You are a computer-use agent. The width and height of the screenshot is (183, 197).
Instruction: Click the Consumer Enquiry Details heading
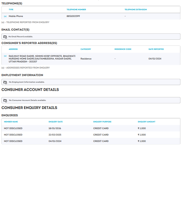tap(29, 108)
